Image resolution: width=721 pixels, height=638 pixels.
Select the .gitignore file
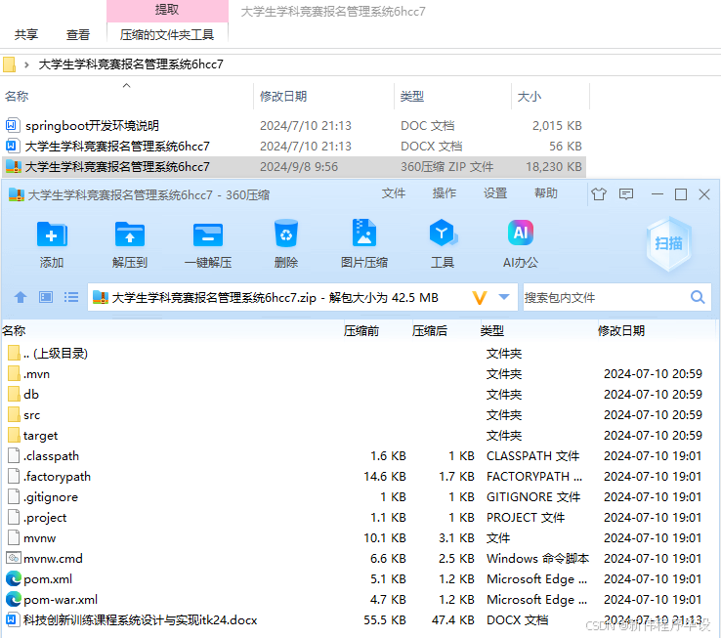click(x=359, y=496)
